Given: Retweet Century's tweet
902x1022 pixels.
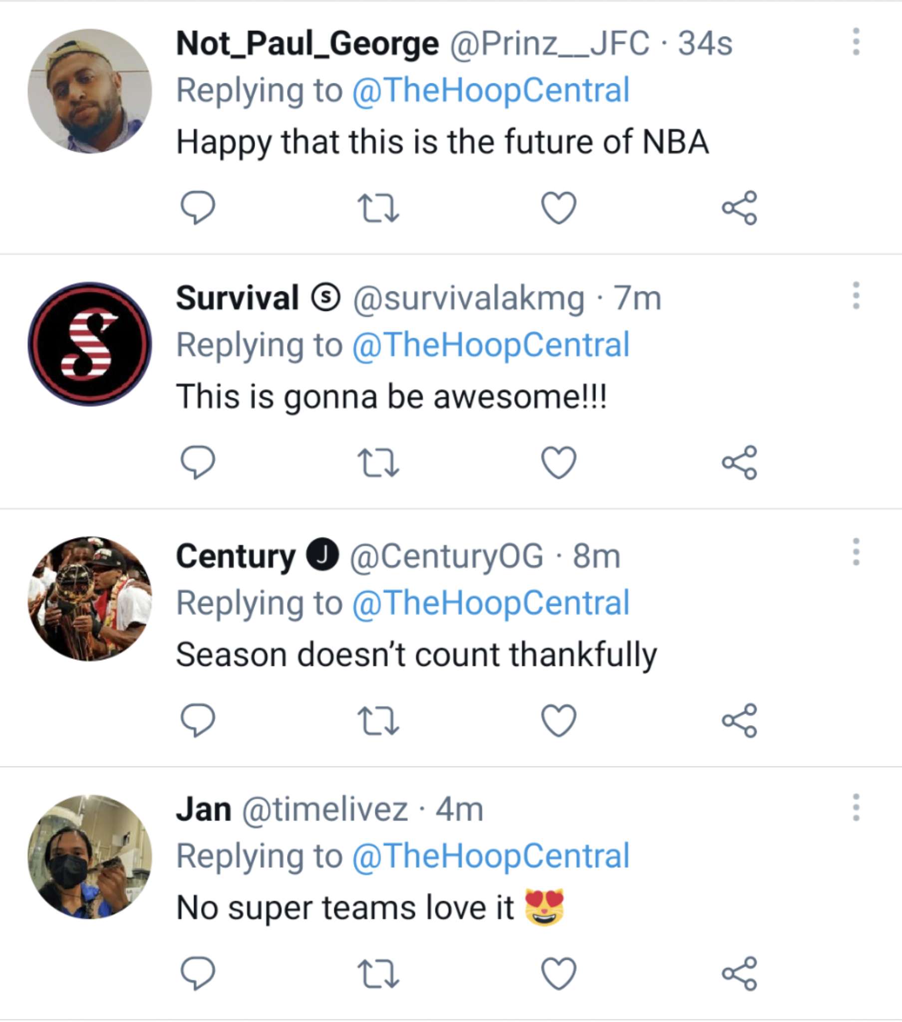Looking at the screenshot, I should pos(378,721).
